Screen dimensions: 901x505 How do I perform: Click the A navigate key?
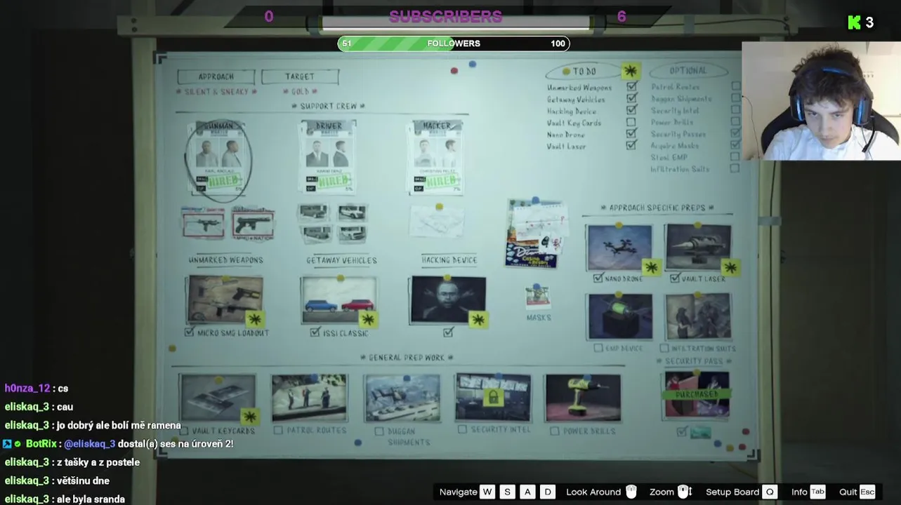527,492
